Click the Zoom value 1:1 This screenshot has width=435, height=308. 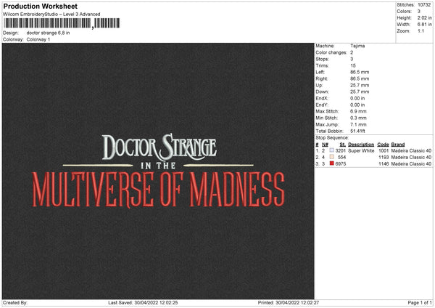(420, 31)
